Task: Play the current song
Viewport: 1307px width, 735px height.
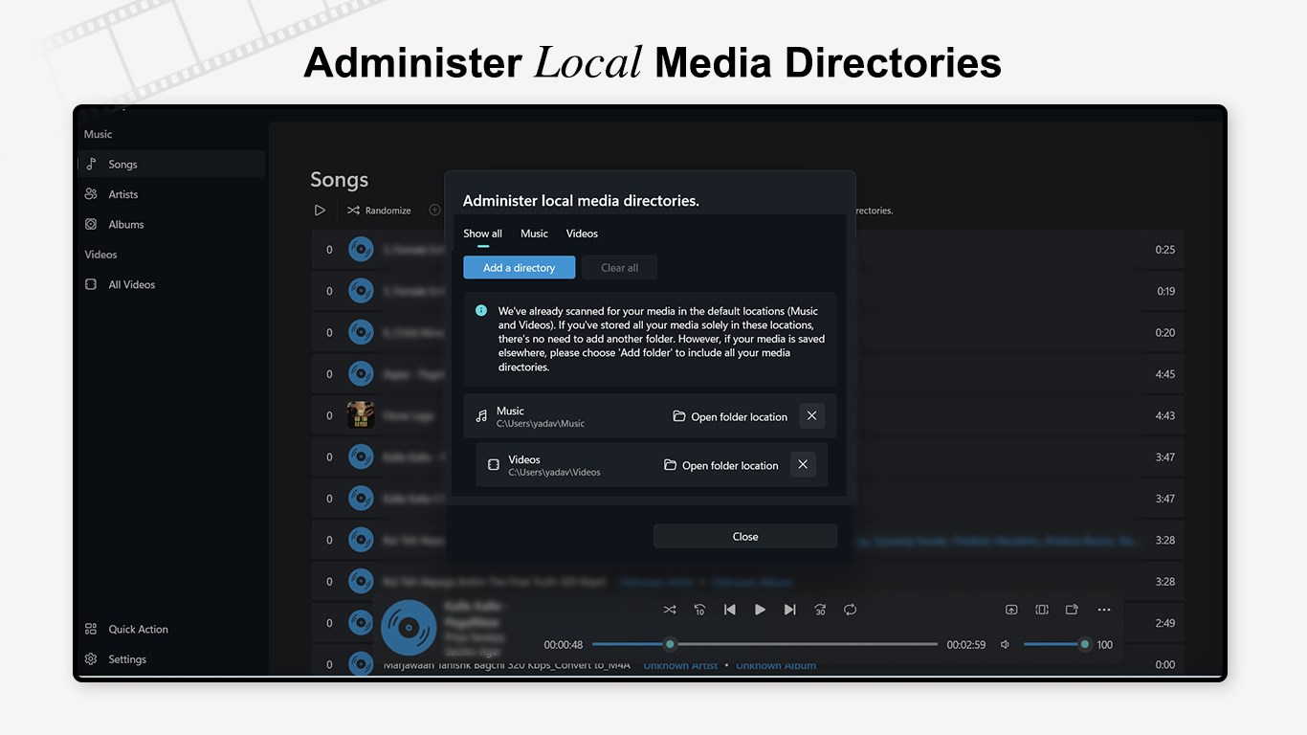Action: (760, 610)
